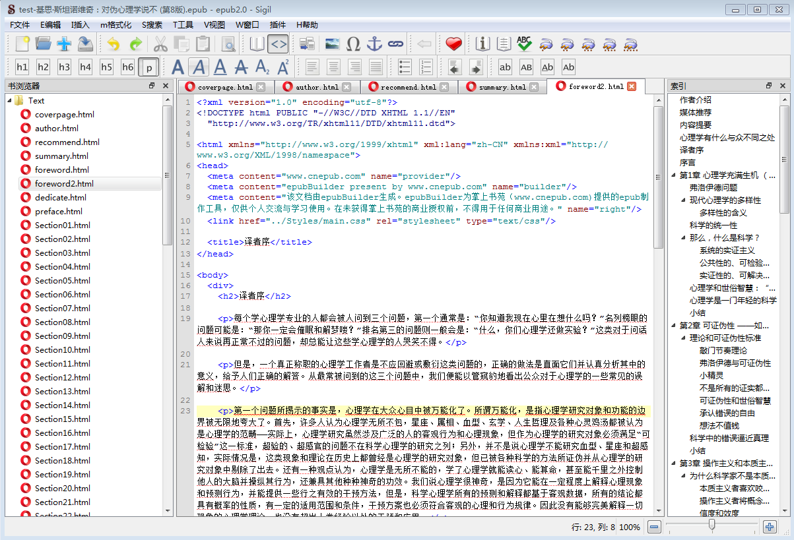Open the m格式化 menu
The height and width of the screenshot is (540, 794).
[115, 24]
